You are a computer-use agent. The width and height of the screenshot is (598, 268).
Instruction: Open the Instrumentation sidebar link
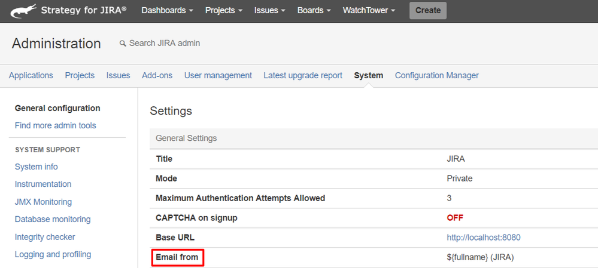43,184
